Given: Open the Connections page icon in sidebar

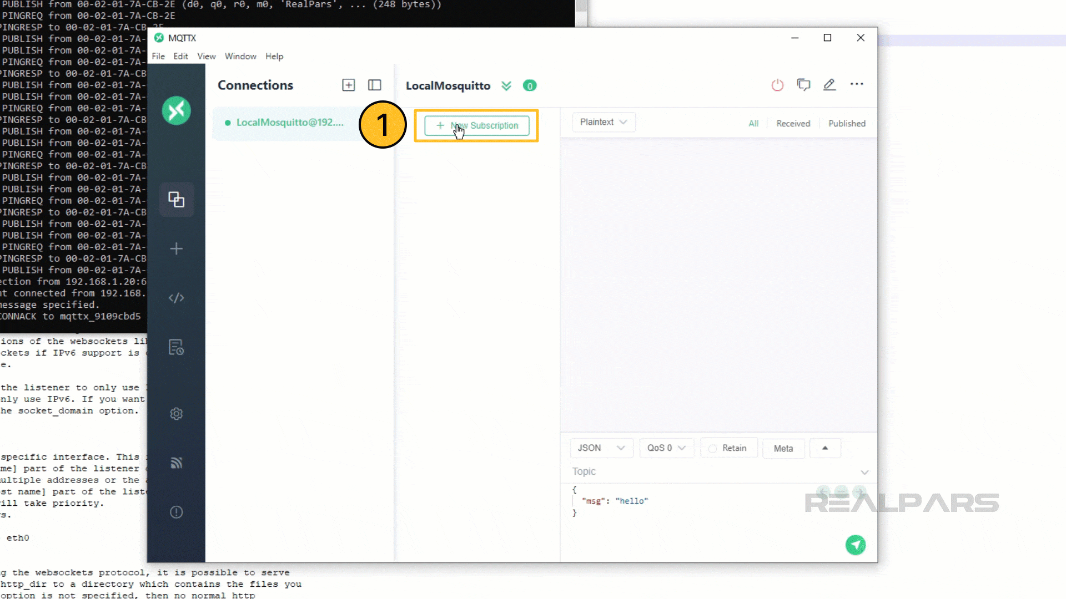Looking at the screenshot, I should point(177,199).
